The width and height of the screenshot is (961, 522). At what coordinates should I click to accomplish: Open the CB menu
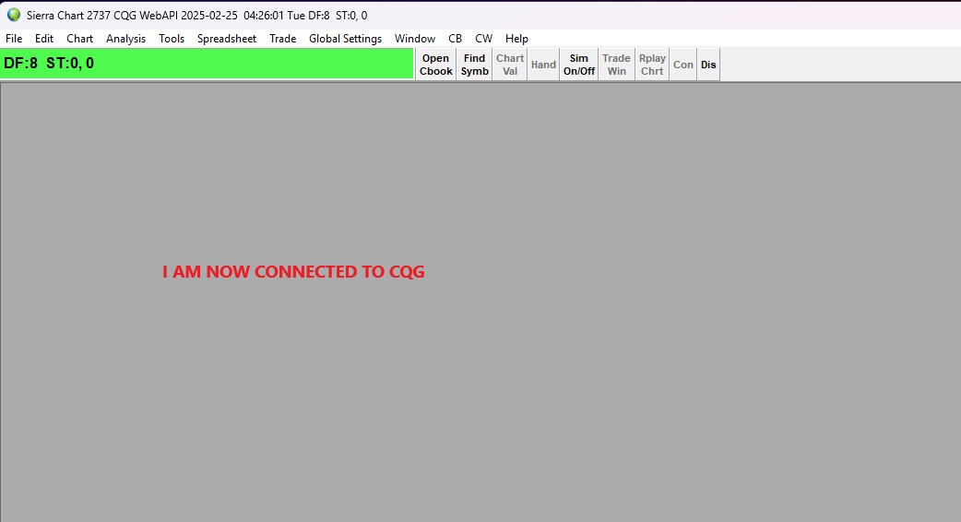point(455,39)
